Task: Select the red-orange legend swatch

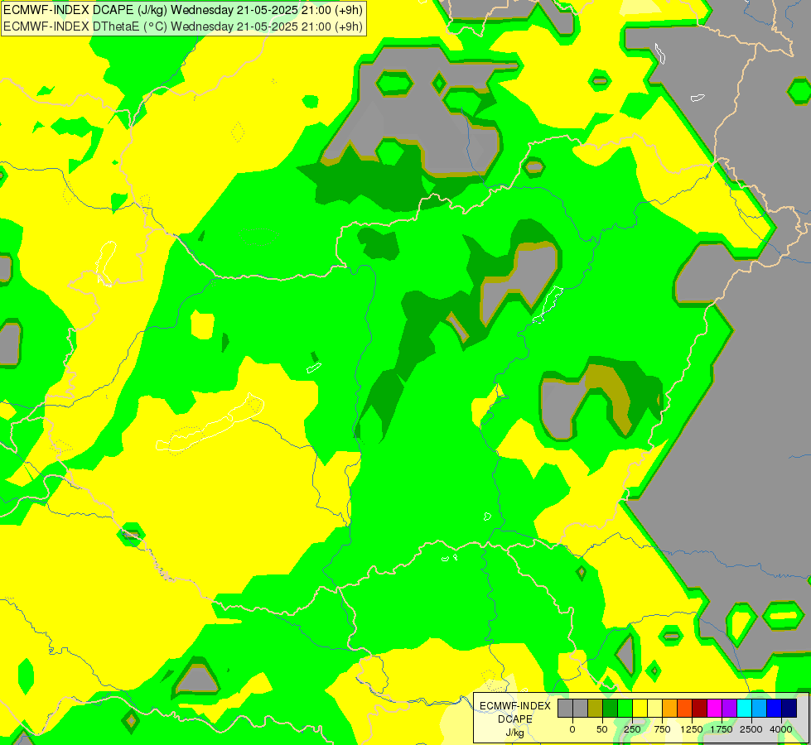Action: pyautogui.click(x=685, y=708)
